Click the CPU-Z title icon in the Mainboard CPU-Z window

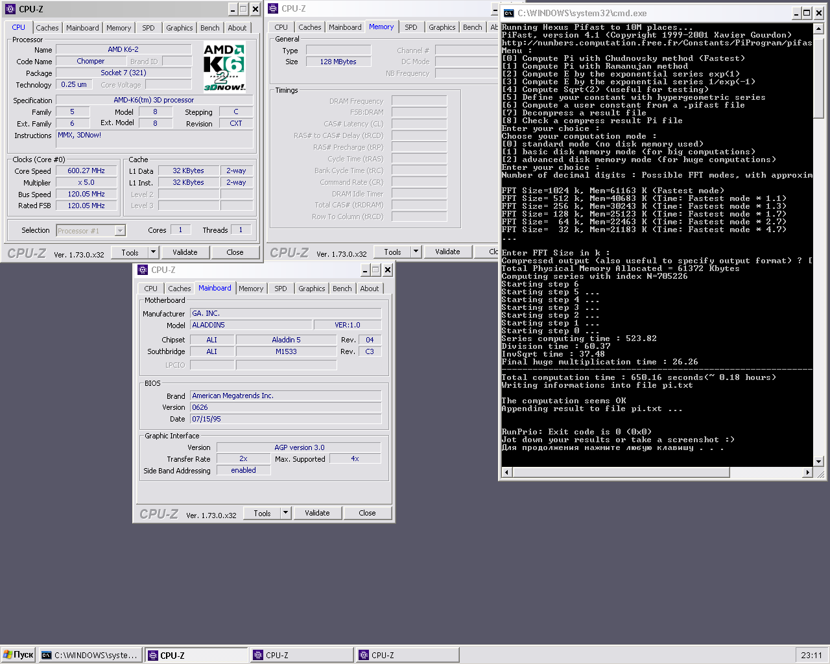143,270
